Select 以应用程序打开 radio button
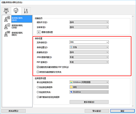 pyautogui.click(x=38, y=82)
